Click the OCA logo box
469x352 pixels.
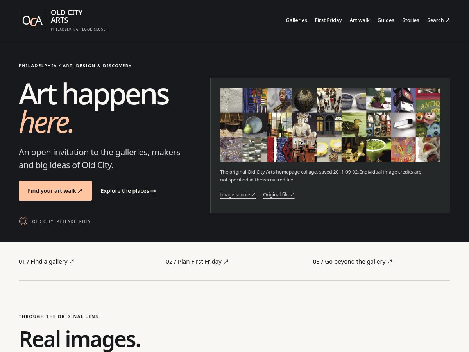tap(32, 20)
